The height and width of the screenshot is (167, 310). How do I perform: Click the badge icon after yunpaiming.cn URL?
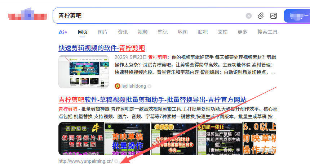[116, 161]
